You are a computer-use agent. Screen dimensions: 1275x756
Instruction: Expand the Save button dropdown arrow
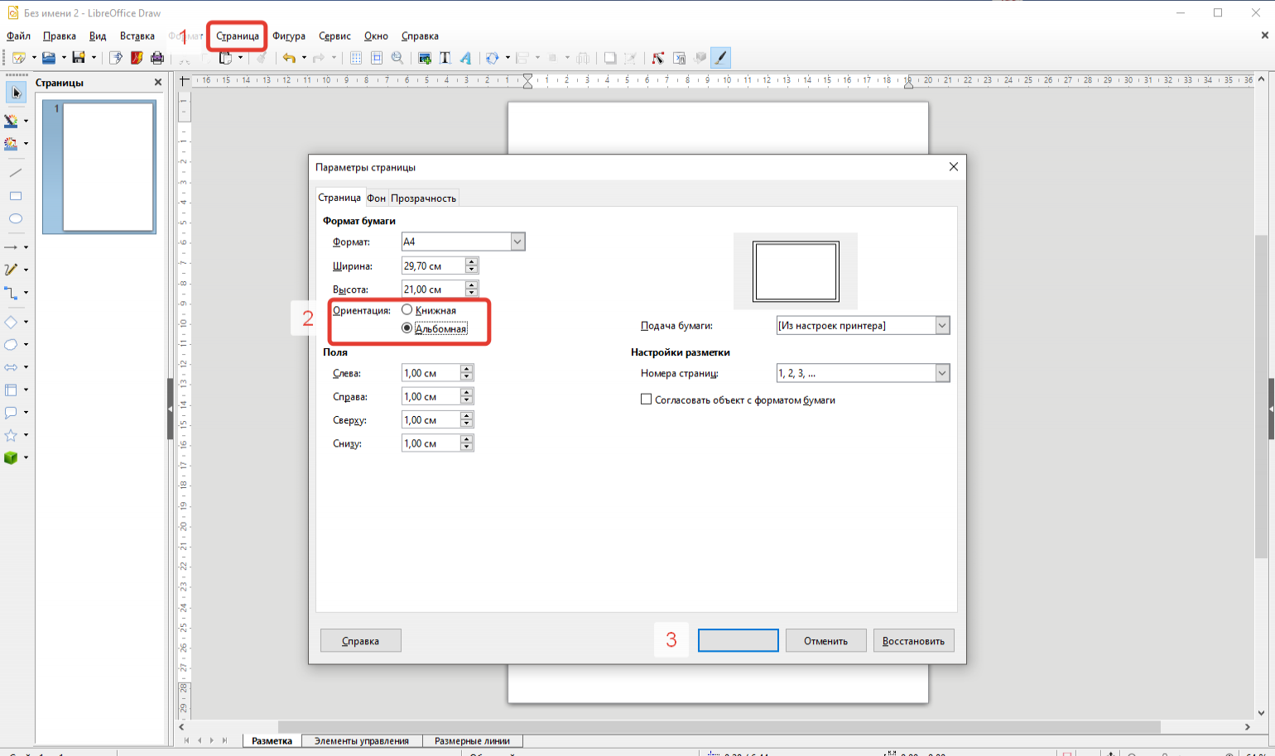click(94, 58)
